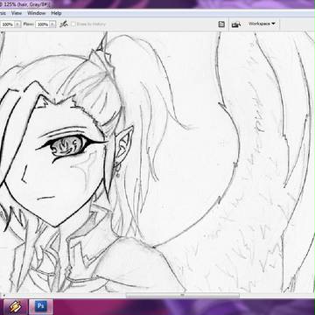The height and width of the screenshot is (315, 315).
Task: Open the Window menu
Action: (37, 13)
